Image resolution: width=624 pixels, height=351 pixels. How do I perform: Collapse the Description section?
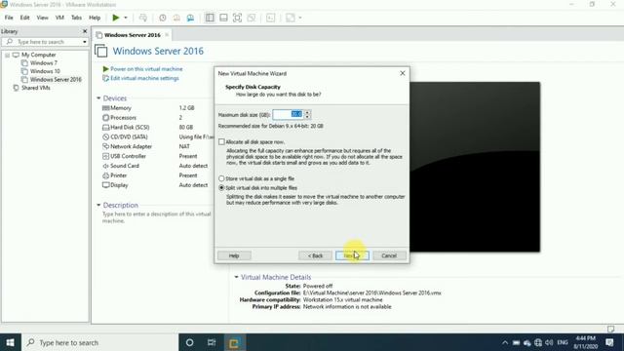coord(98,205)
